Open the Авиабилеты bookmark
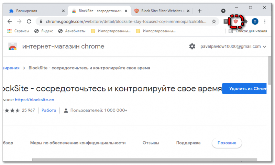This screenshot has width=275, height=165. point(72,31)
